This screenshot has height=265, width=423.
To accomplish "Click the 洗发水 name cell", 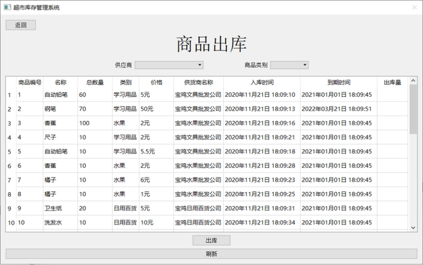I will [61, 223].
